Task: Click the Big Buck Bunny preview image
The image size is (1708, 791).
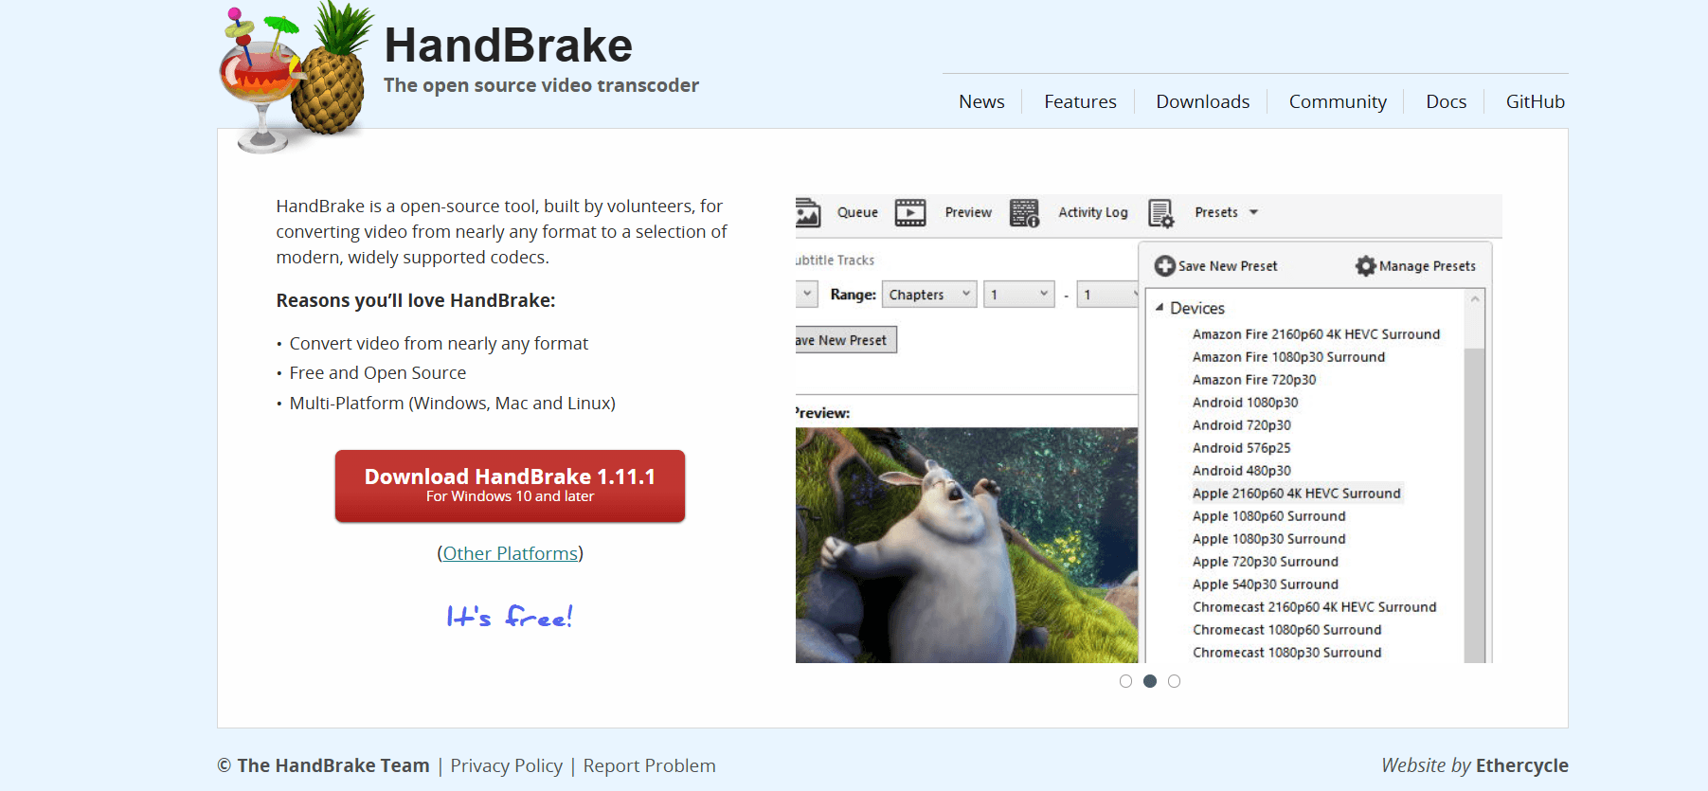Action: 966,545
